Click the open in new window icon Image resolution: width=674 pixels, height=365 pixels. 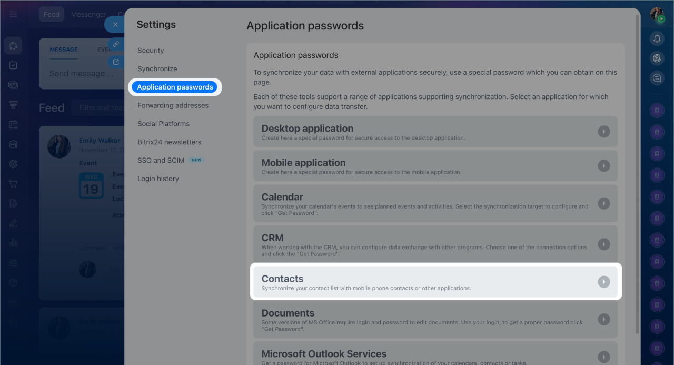pyautogui.click(x=116, y=62)
